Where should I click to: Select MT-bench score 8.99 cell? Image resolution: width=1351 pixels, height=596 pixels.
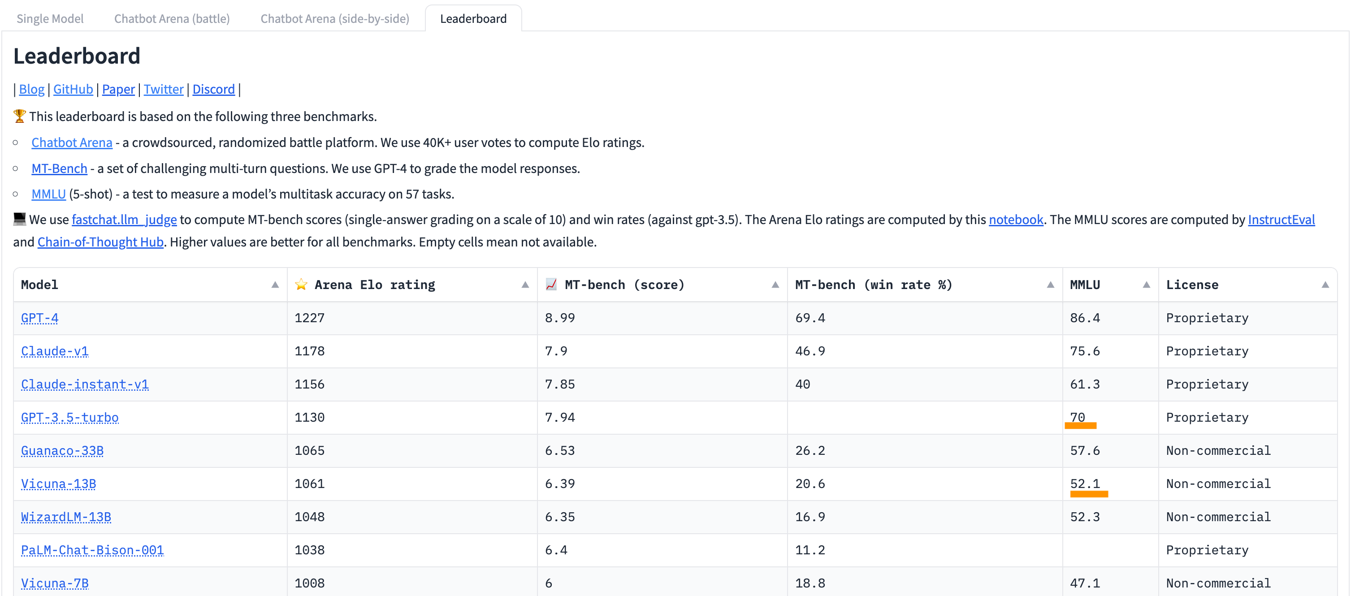coord(662,318)
